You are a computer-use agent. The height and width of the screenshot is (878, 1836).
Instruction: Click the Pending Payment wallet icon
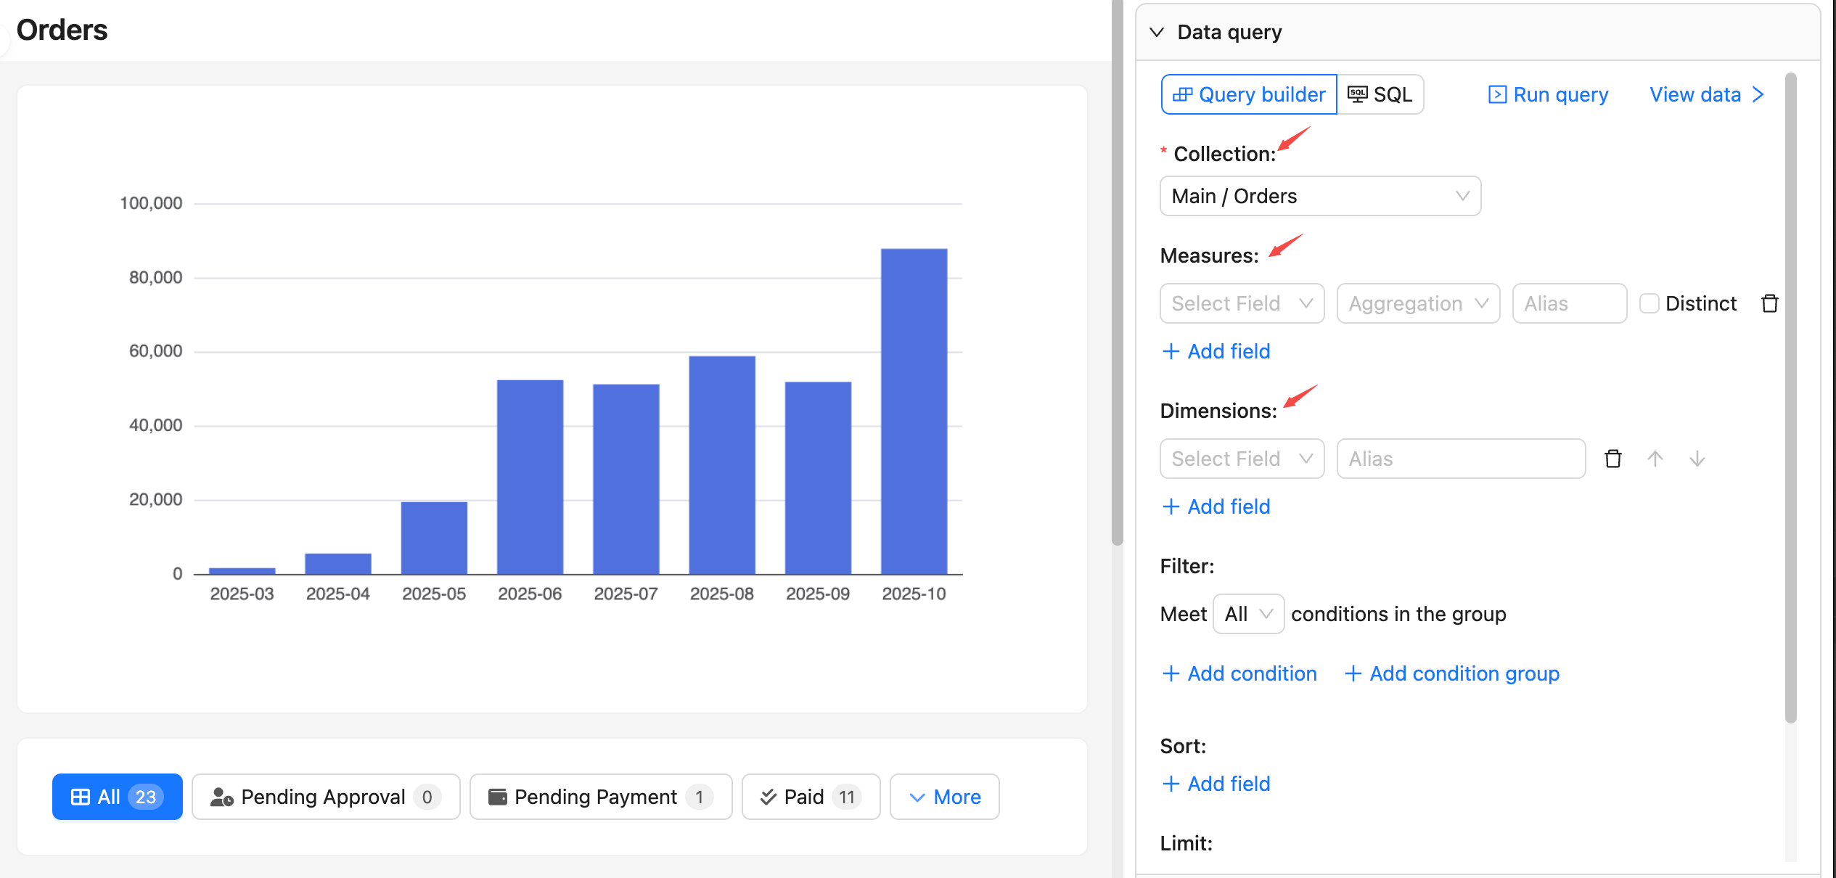pos(498,797)
